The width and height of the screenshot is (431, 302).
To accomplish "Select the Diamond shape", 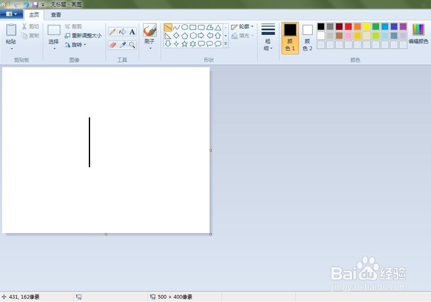I will click(x=176, y=35).
